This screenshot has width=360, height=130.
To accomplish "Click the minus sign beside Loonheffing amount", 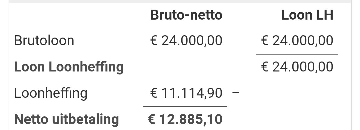I will click(x=236, y=92).
